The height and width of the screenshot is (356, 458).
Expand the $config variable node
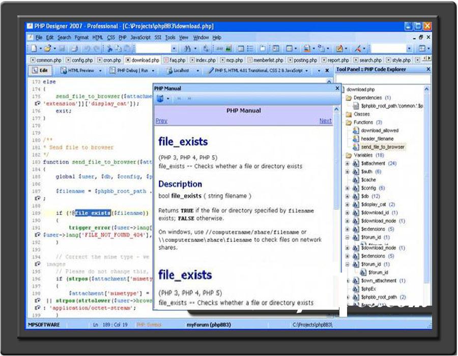[x=347, y=188]
